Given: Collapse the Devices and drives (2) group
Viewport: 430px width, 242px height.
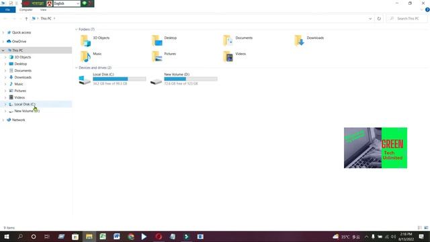Looking at the screenshot, I should pyautogui.click(x=76, y=68).
